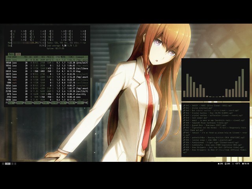Click F8 Nice + in htop footer
This screenshot has width=252, height=189.
71,103
